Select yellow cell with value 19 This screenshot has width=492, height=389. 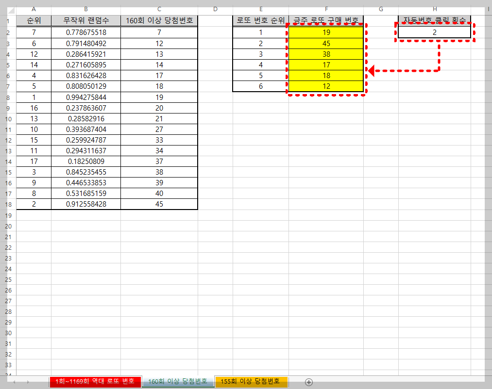coord(326,32)
